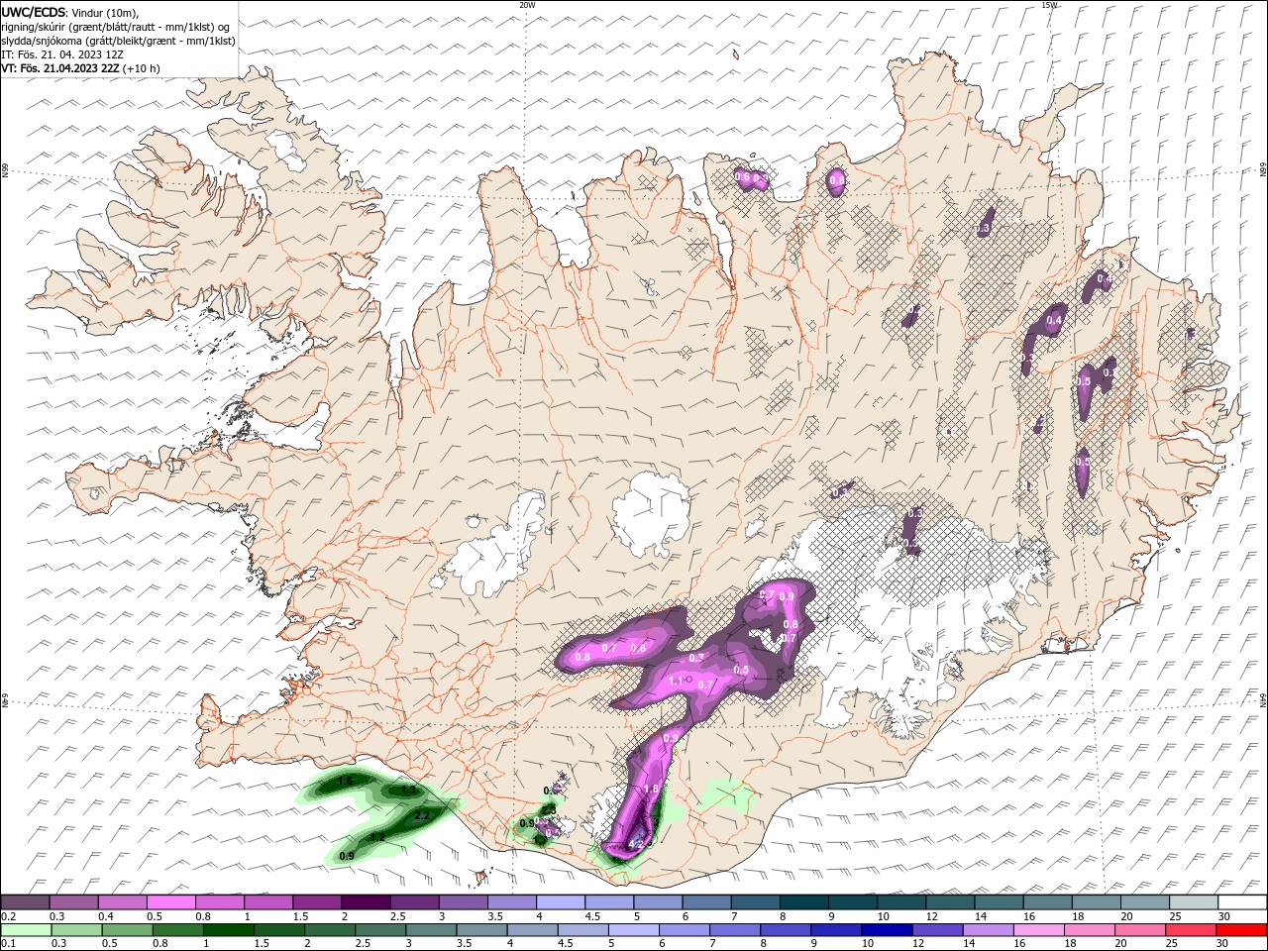Select the white 30 swatch in the upper legend row
Image resolution: width=1268 pixels, height=951 pixels.
pos(1241,902)
